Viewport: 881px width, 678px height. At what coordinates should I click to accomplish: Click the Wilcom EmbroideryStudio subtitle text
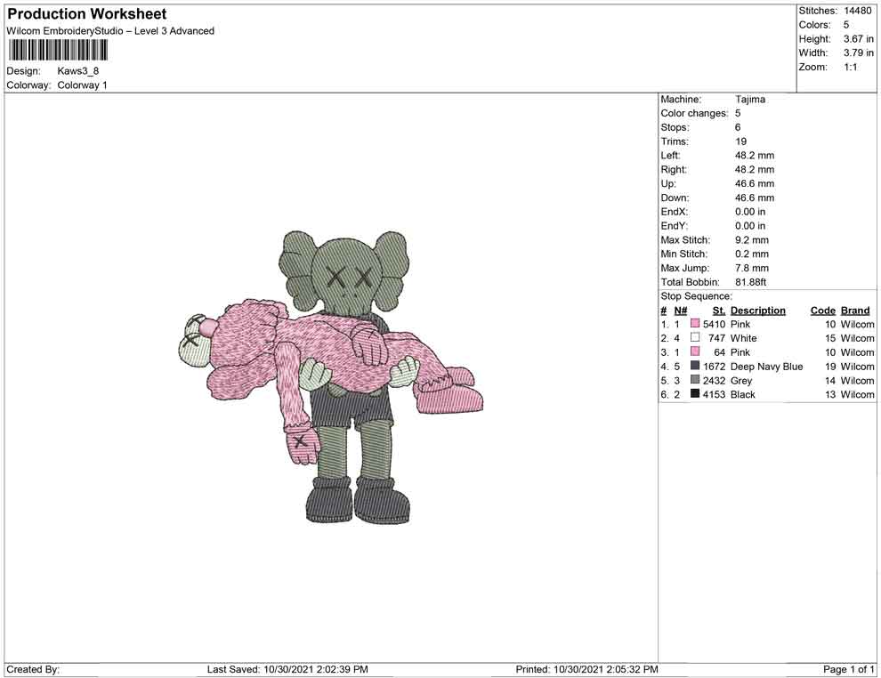[x=110, y=31]
